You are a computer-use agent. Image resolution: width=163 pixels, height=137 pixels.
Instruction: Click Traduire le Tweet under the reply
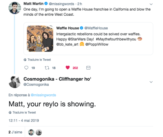pyautogui.click(x=22, y=112)
